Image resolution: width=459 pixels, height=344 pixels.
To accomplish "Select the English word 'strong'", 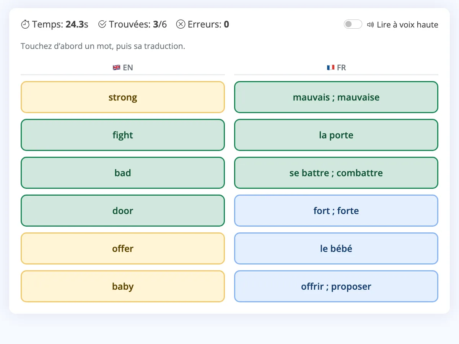I will 123,97.
